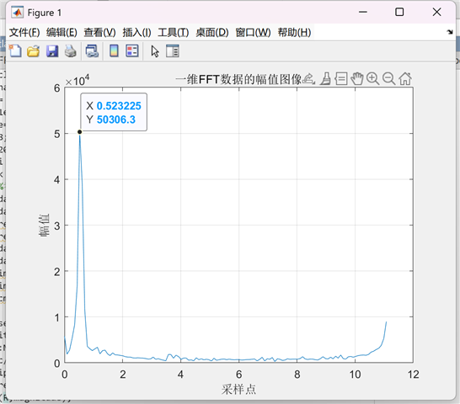Open file using the folder icon
The image size is (460, 404).
click(34, 51)
